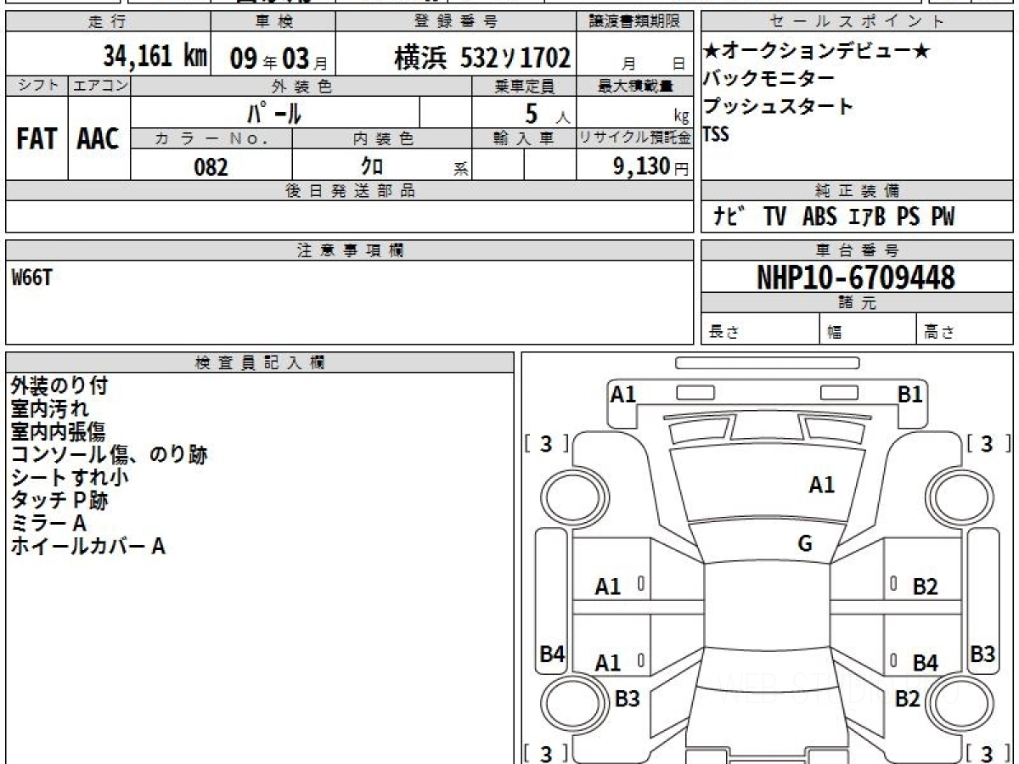Select 純正装備 header

click(857, 191)
